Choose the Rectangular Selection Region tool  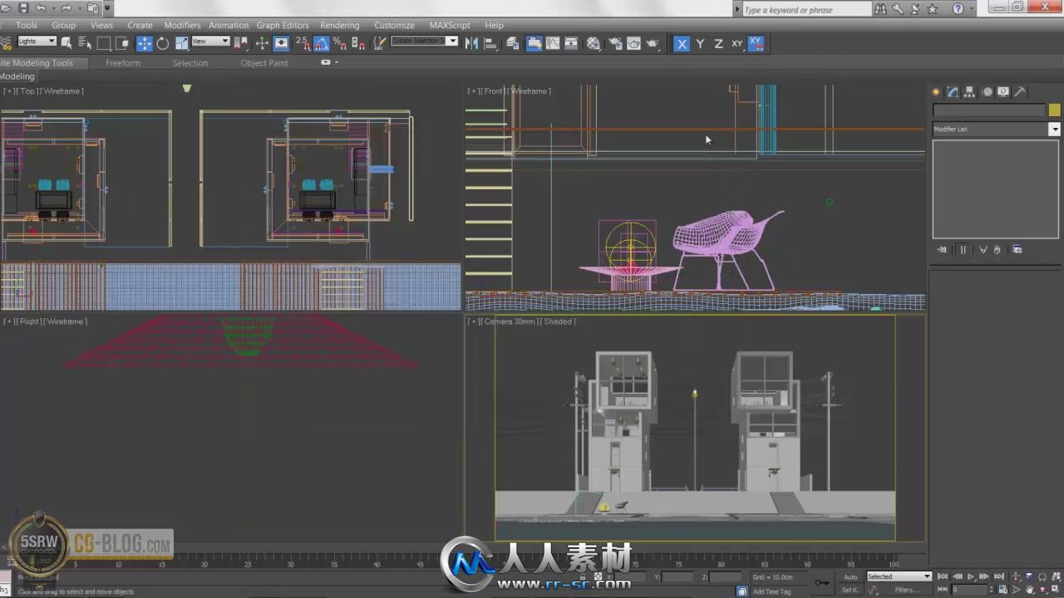104,42
